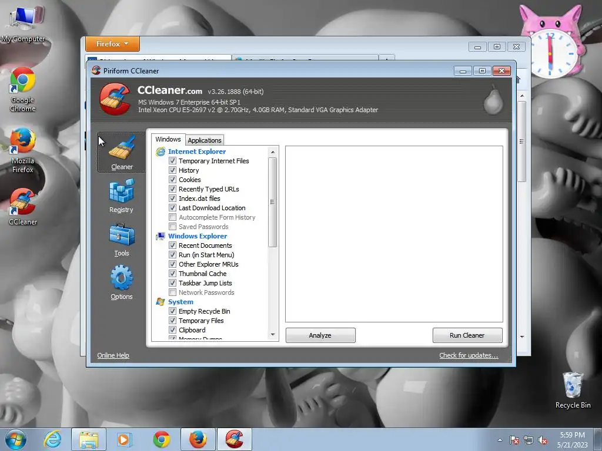The width and height of the screenshot is (602, 451).
Task: Click the Run Cleaner button
Action: pyautogui.click(x=467, y=335)
